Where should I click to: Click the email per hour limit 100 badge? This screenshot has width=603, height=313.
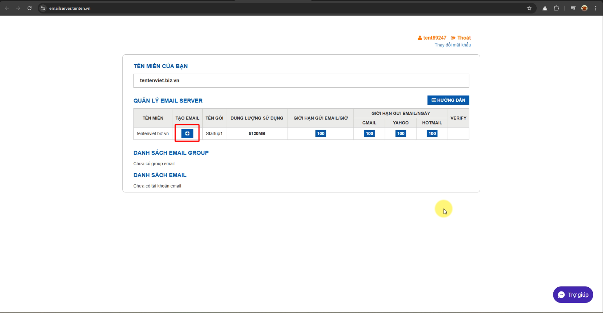321,133
